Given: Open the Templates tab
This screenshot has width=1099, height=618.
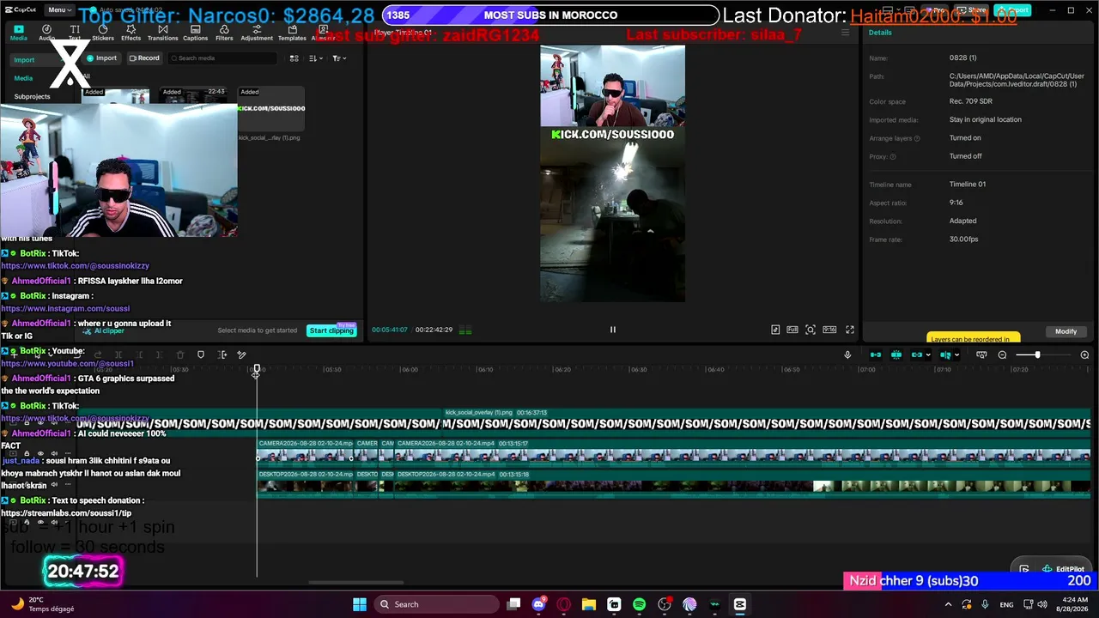Looking at the screenshot, I should [292, 33].
